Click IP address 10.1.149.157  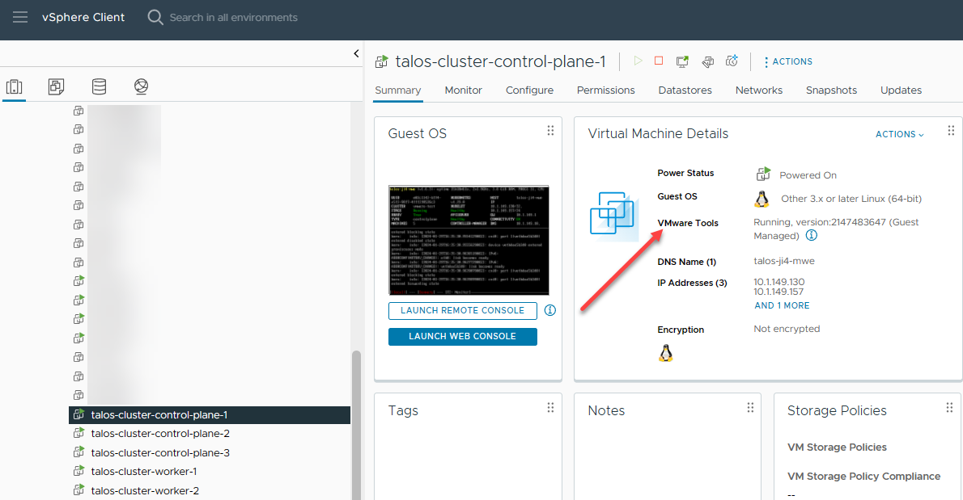coord(778,292)
